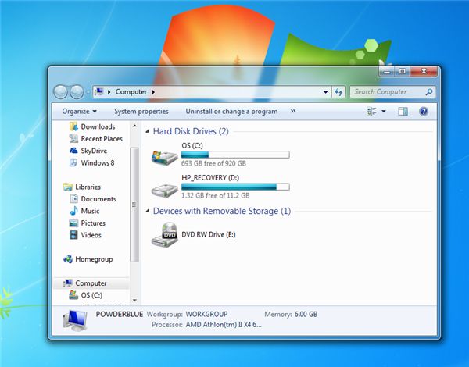Click '693 GB free of 920 GB' text
This screenshot has height=367, width=469.
213,163
